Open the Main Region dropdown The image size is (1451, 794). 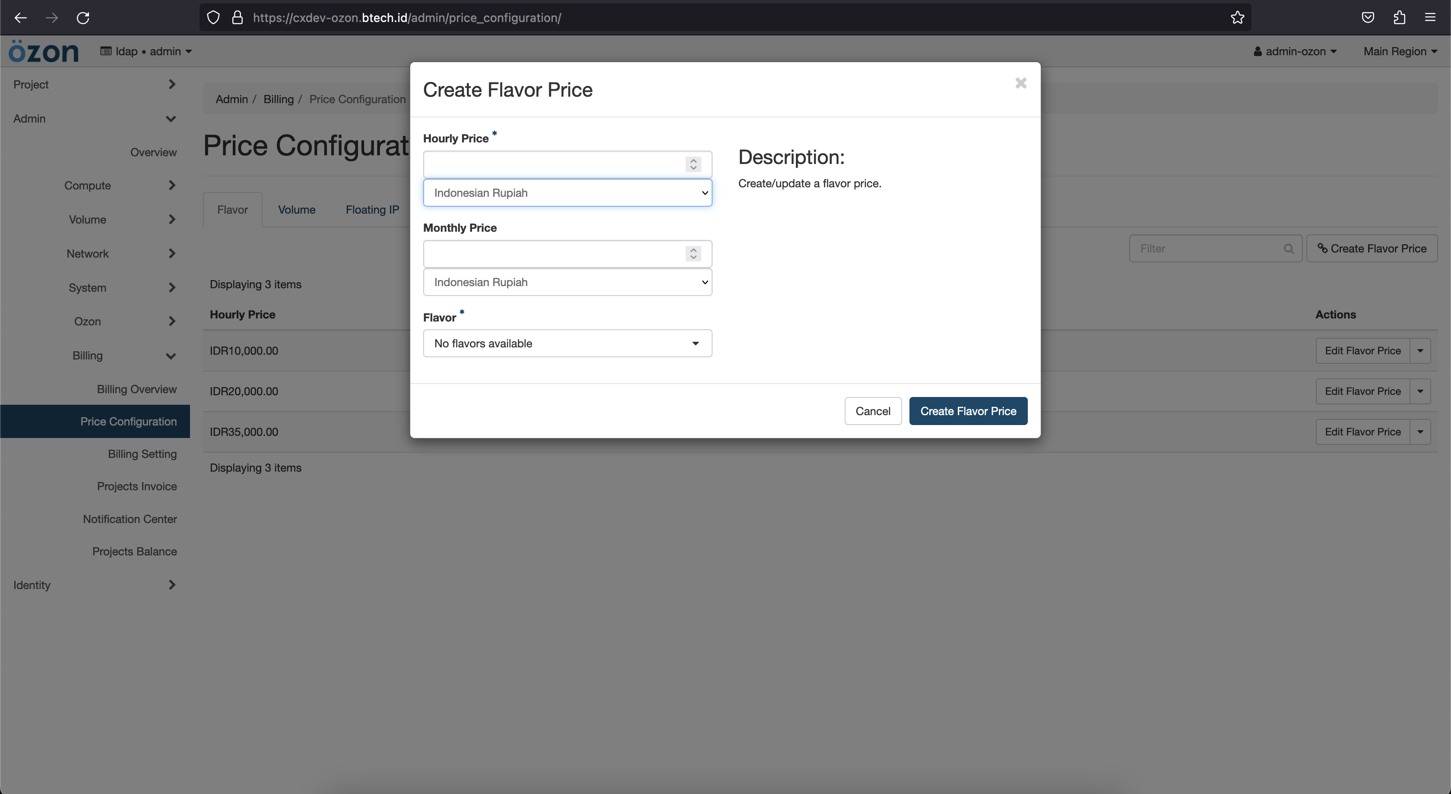tap(1400, 51)
